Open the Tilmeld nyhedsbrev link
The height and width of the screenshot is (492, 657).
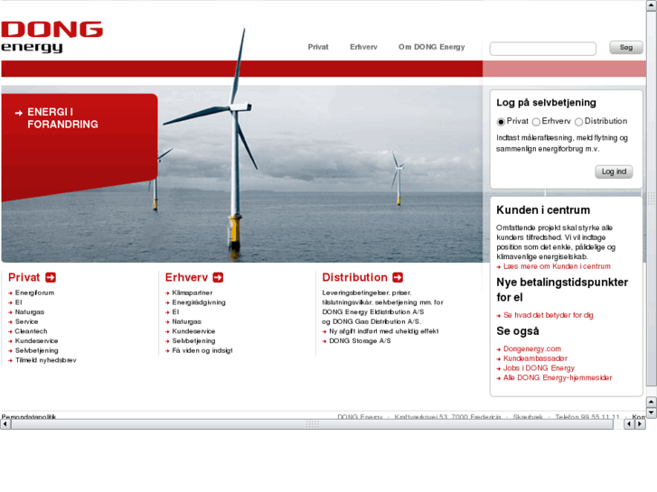click(46, 360)
